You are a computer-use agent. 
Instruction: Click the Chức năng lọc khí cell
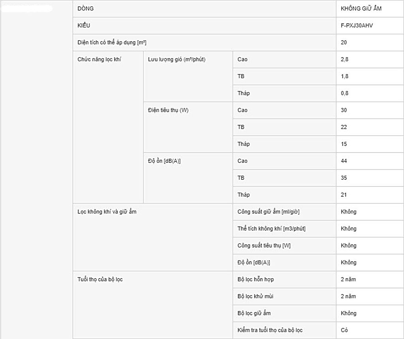108,127
